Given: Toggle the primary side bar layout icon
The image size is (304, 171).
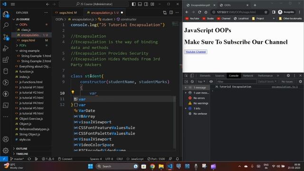Looking at the screenshot, I should [133, 4].
